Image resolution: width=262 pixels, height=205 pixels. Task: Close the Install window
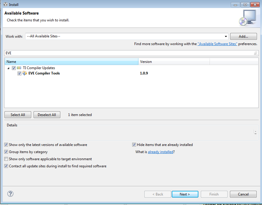[255, 5]
